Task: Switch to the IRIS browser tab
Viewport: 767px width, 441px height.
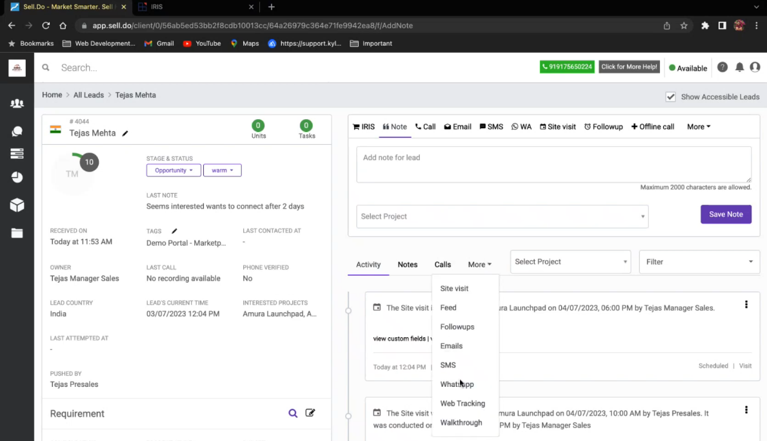Action: pyautogui.click(x=195, y=7)
